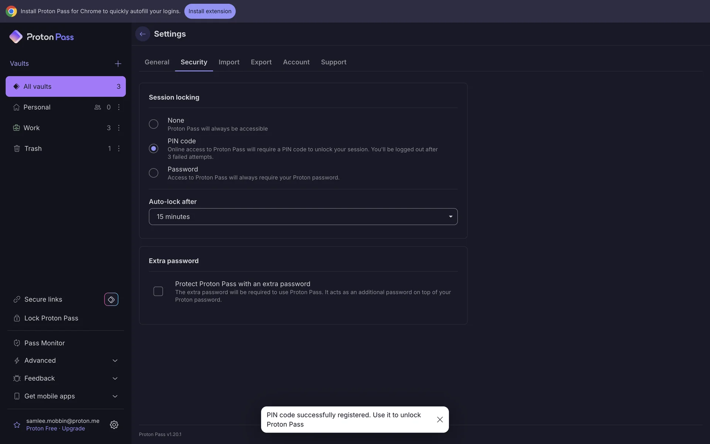Screen dimensions: 710x444
Task: Select Password session locking option
Action: pos(153,173)
